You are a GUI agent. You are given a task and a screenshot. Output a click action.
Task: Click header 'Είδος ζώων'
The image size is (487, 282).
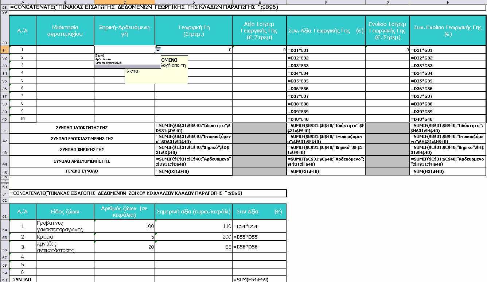(x=65, y=211)
